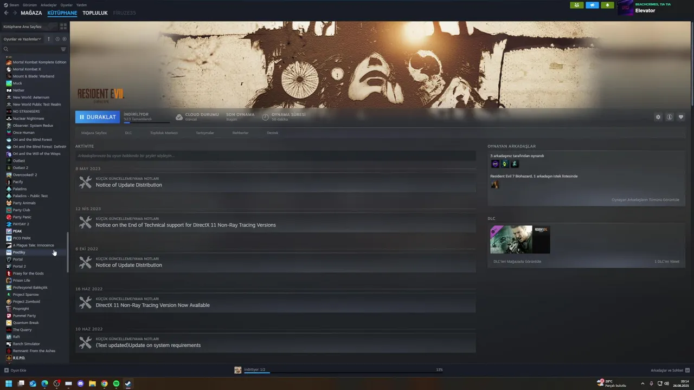Click the sort ascending arrow icon
Viewport: 694px width, 390px height.
pyautogui.click(x=48, y=39)
